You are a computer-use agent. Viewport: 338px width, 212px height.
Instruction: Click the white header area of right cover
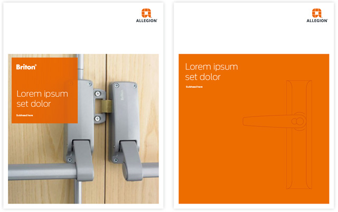(253, 28)
